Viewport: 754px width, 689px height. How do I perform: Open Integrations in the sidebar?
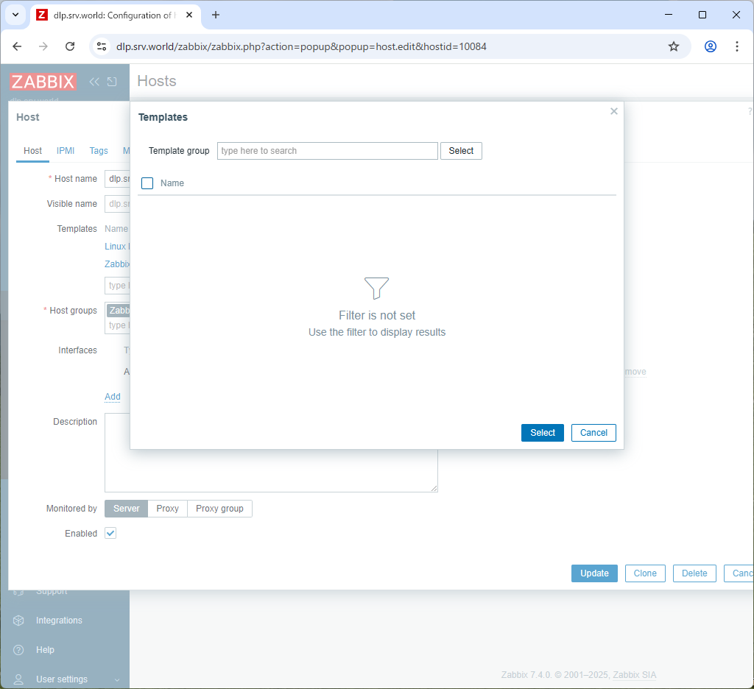point(59,621)
